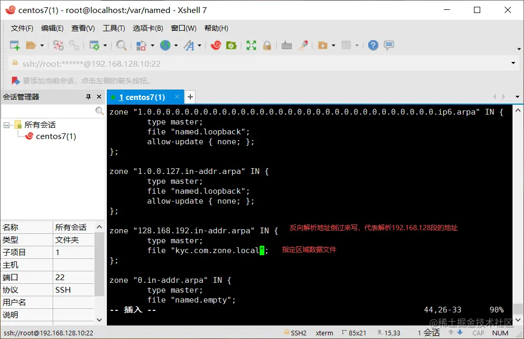Image resolution: width=524 pixels, height=339 pixels.
Task: Expand the Font dropdown arrow
Action: [x=200, y=45]
